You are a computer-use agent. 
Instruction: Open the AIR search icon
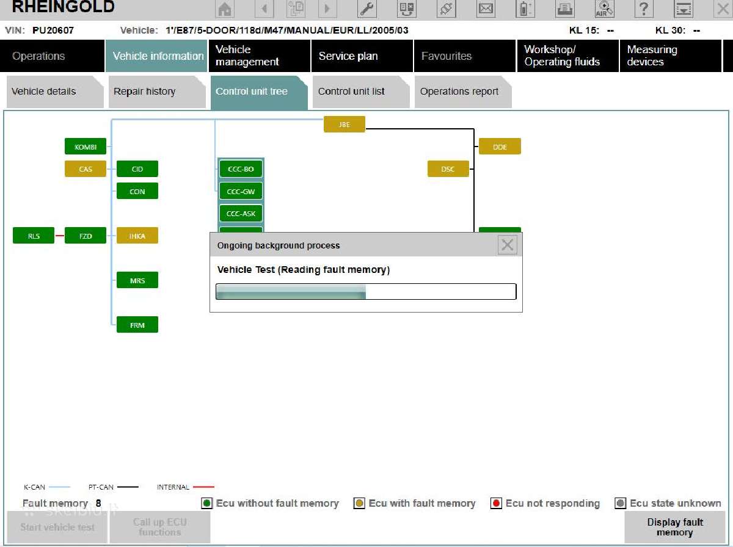point(605,9)
